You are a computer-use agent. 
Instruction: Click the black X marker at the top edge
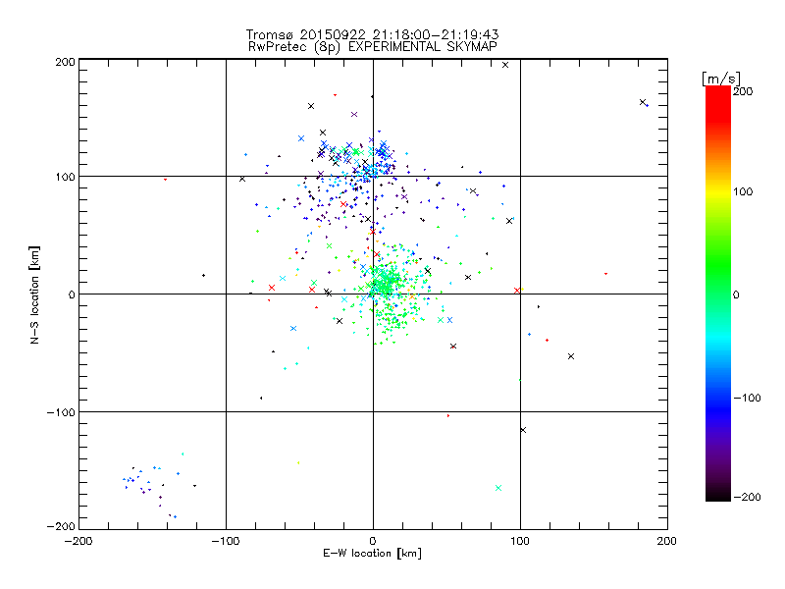[505, 65]
